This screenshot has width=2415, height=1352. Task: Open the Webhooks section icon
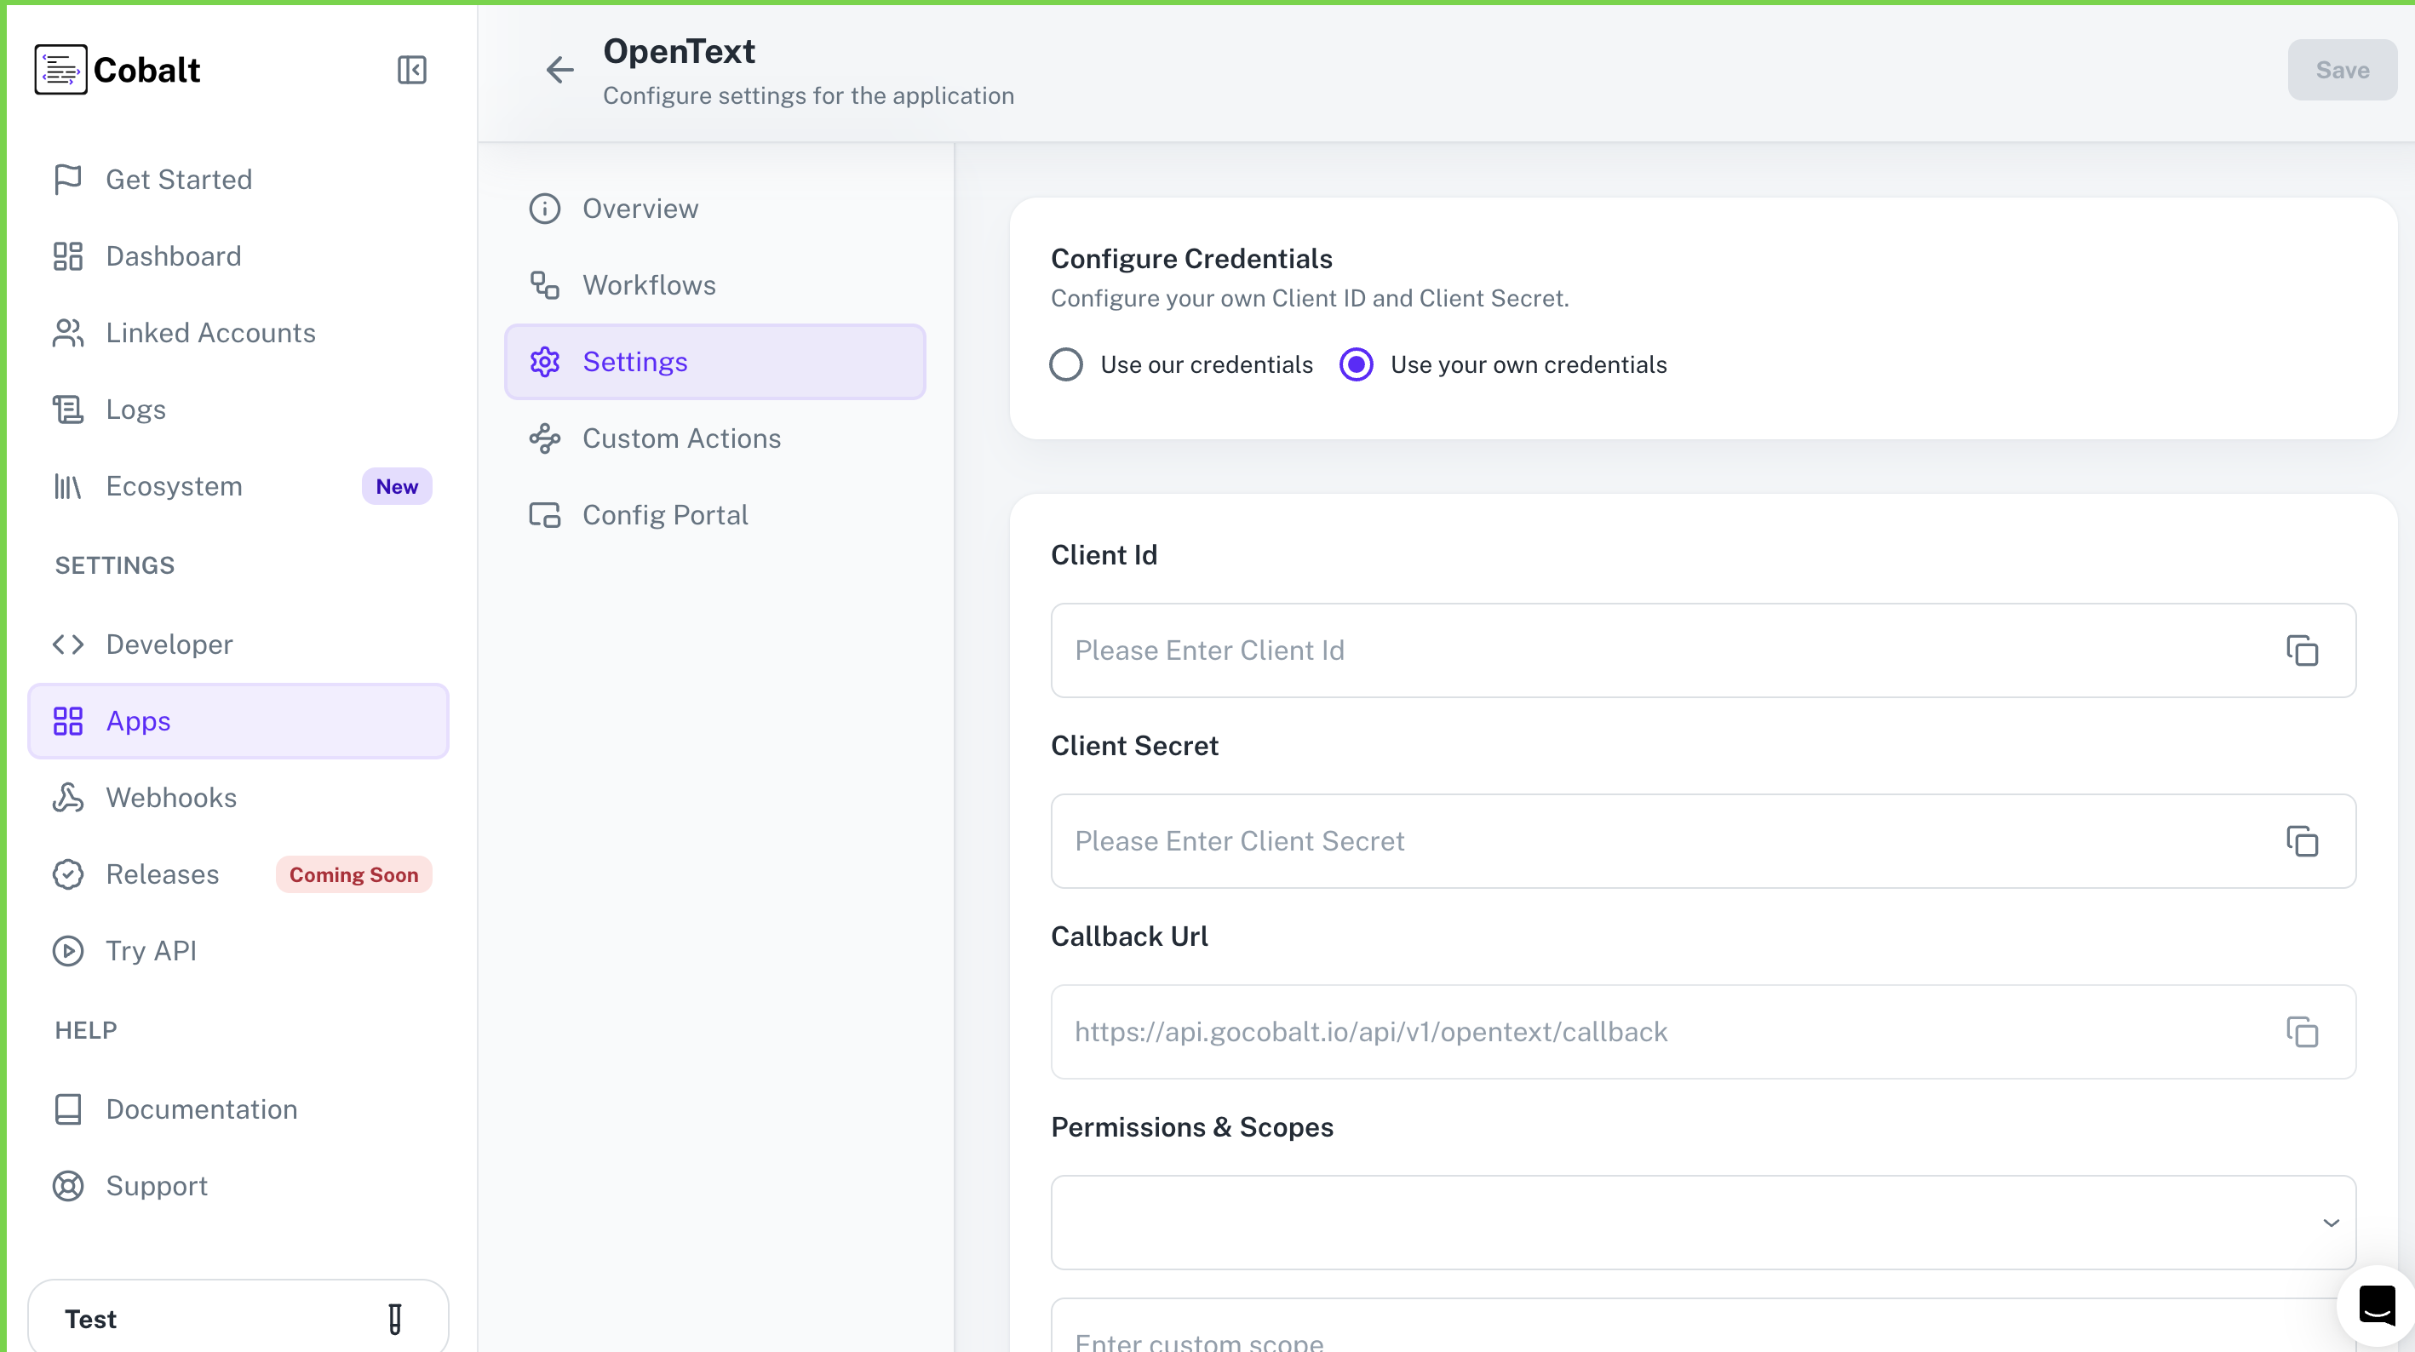(66, 797)
